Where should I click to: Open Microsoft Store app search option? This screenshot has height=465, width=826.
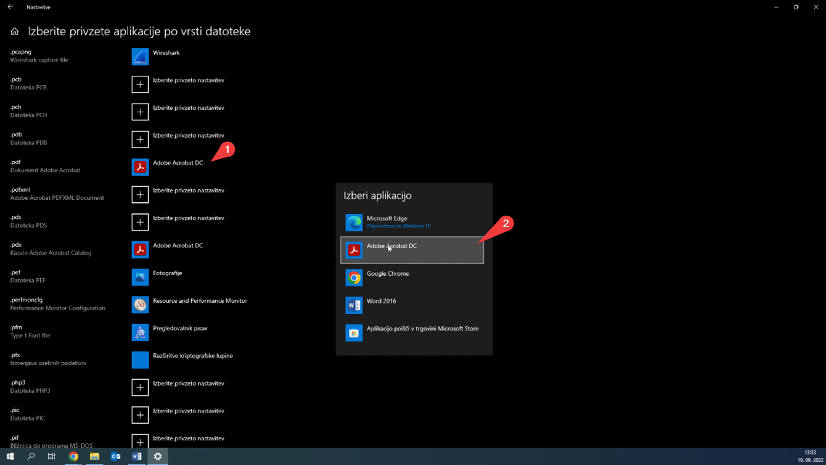412,332
